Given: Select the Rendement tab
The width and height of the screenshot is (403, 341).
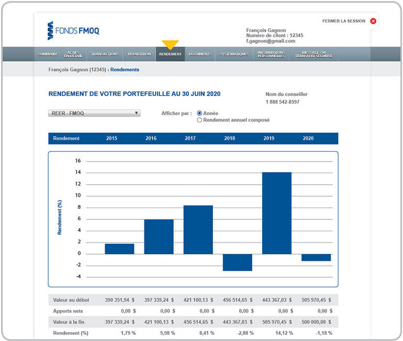Looking at the screenshot, I should coord(170,54).
